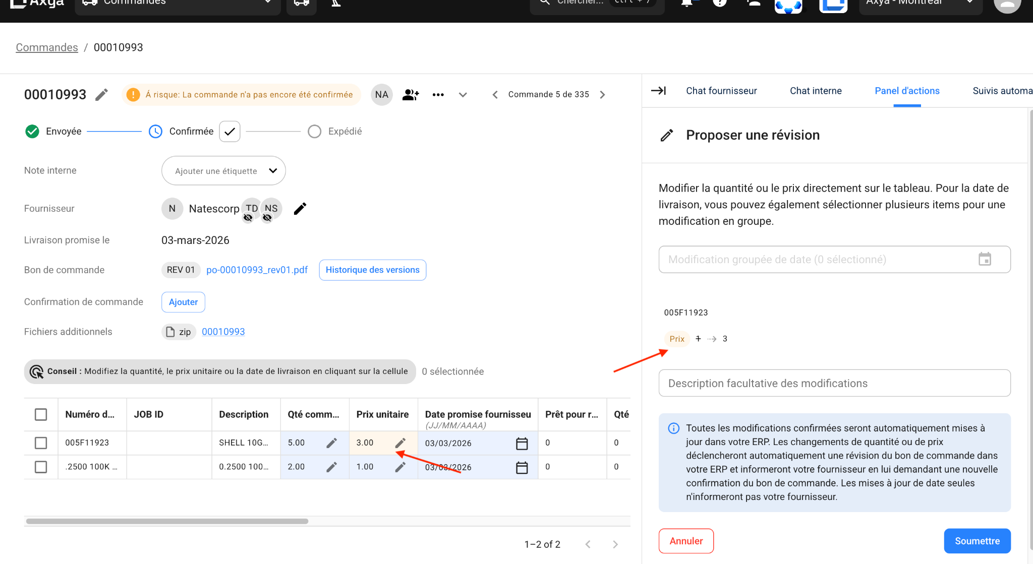Image resolution: width=1033 pixels, height=564 pixels.
Task: Click the Description facultative des modifications field
Action: tap(834, 383)
